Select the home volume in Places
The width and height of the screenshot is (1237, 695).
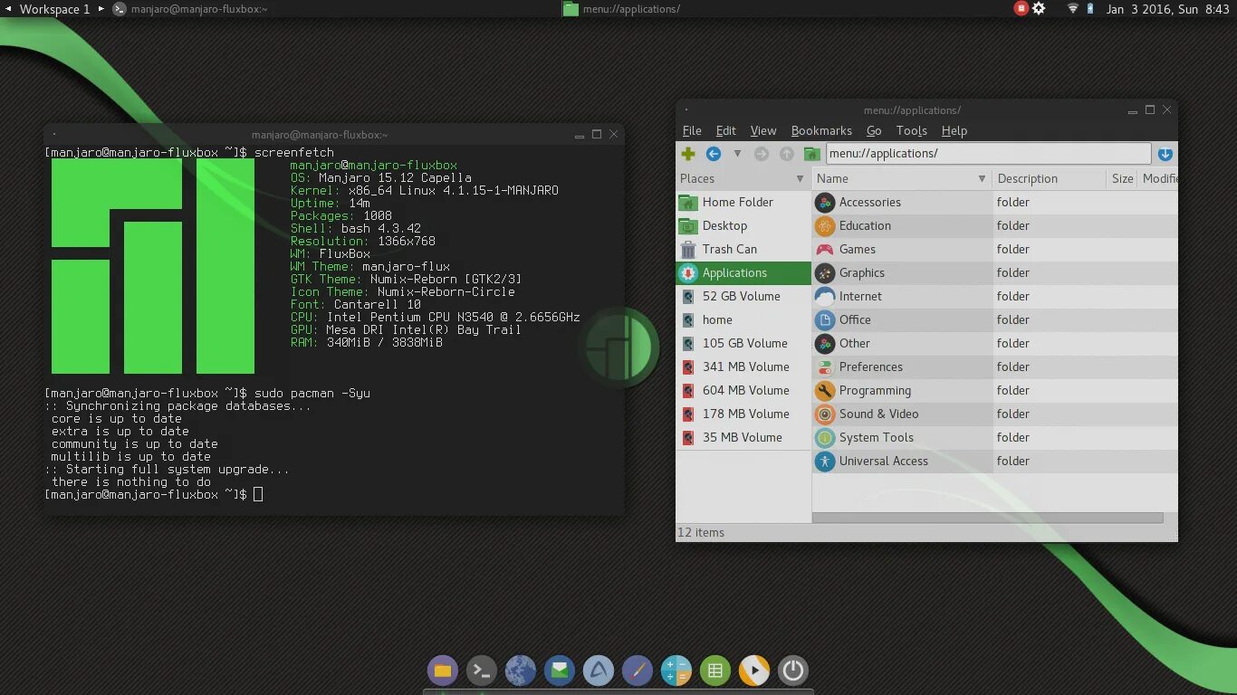(x=743, y=319)
